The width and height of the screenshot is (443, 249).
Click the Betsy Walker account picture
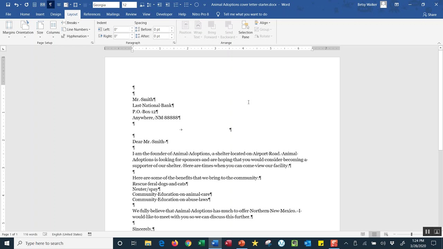(x=383, y=4)
